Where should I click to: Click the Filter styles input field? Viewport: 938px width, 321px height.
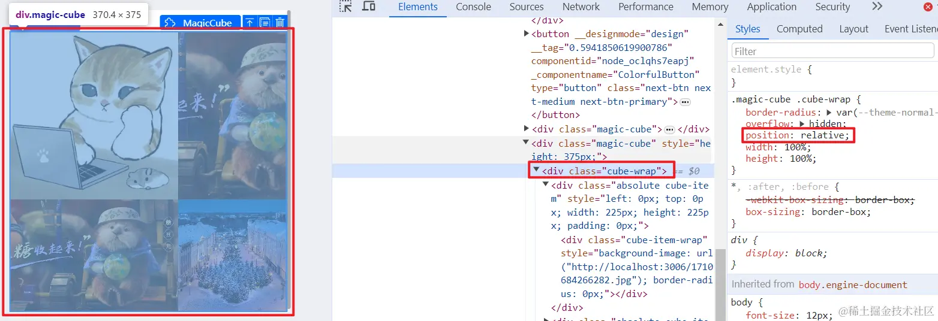pos(833,51)
